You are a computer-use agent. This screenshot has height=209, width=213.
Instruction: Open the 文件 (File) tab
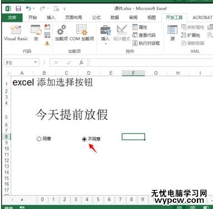click(12, 18)
